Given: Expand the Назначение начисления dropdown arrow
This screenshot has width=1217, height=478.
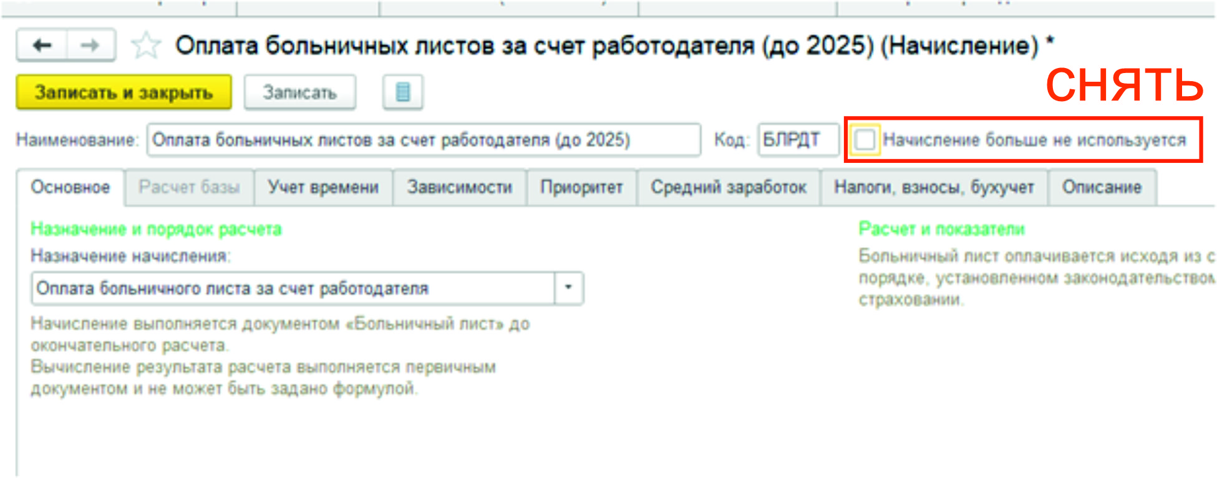Looking at the screenshot, I should coord(568,288).
